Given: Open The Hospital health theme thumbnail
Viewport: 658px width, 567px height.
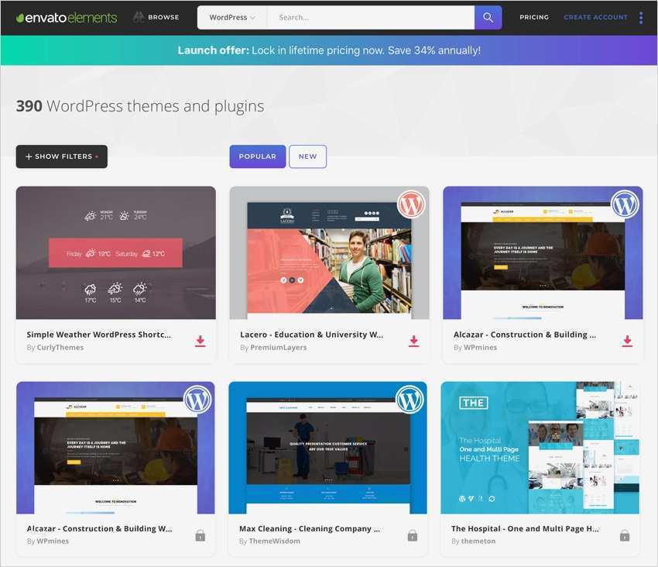Looking at the screenshot, I should (x=540, y=448).
